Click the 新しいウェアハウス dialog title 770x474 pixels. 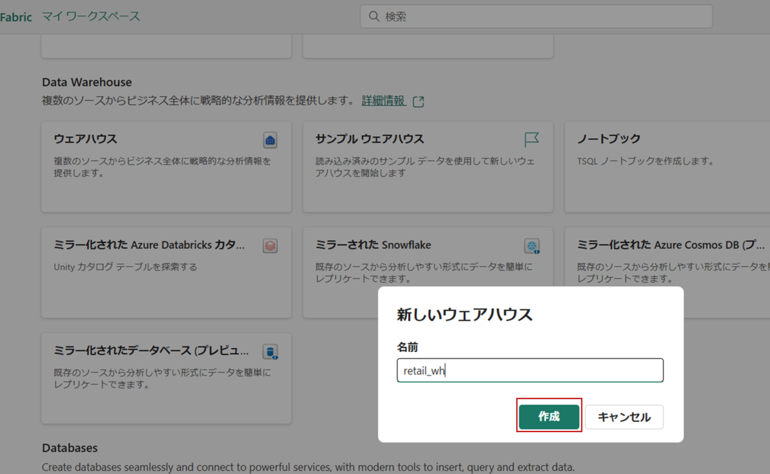point(465,315)
